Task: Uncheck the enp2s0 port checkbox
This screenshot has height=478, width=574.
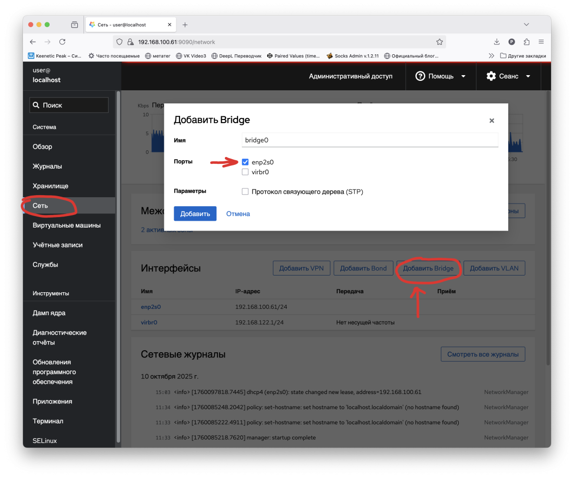Action: 245,162
